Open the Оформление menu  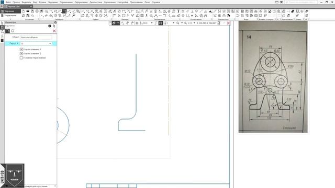(x=81, y=2)
